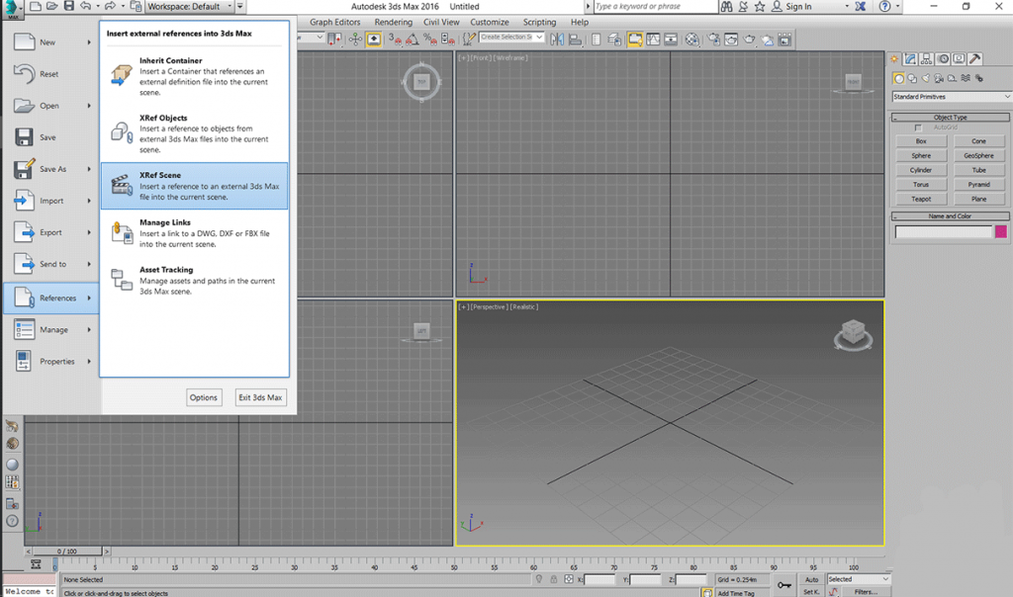Open Workspace Default dropdown

pyautogui.click(x=189, y=7)
